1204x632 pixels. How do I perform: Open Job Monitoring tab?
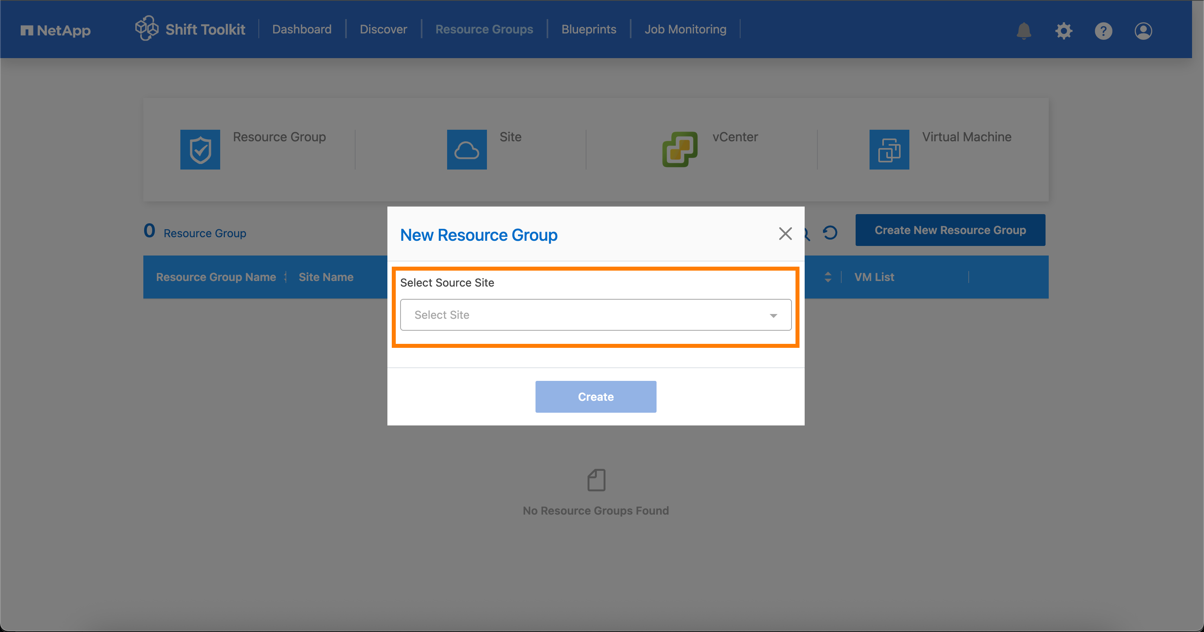[685, 29]
